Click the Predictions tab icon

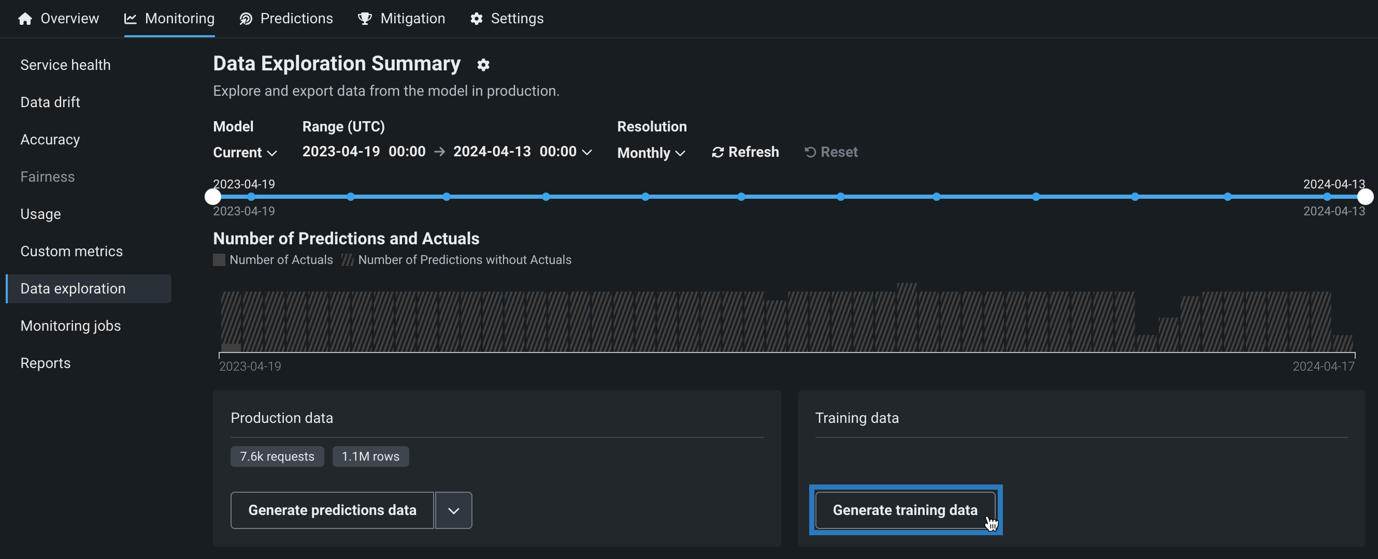pyautogui.click(x=246, y=19)
